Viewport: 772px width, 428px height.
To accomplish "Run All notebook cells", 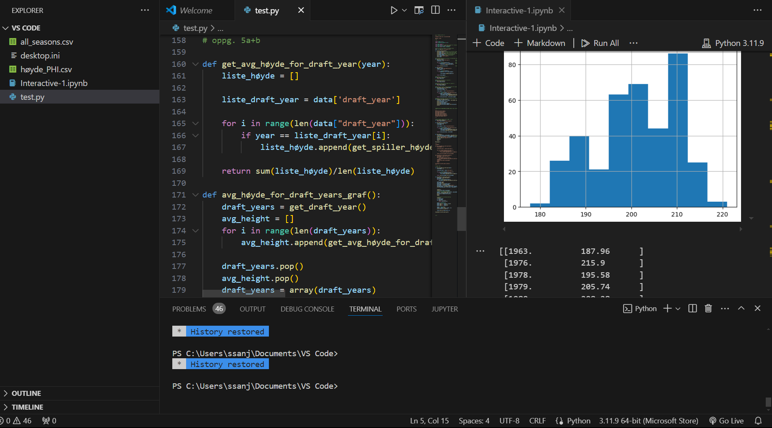I will pyautogui.click(x=600, y=43).
